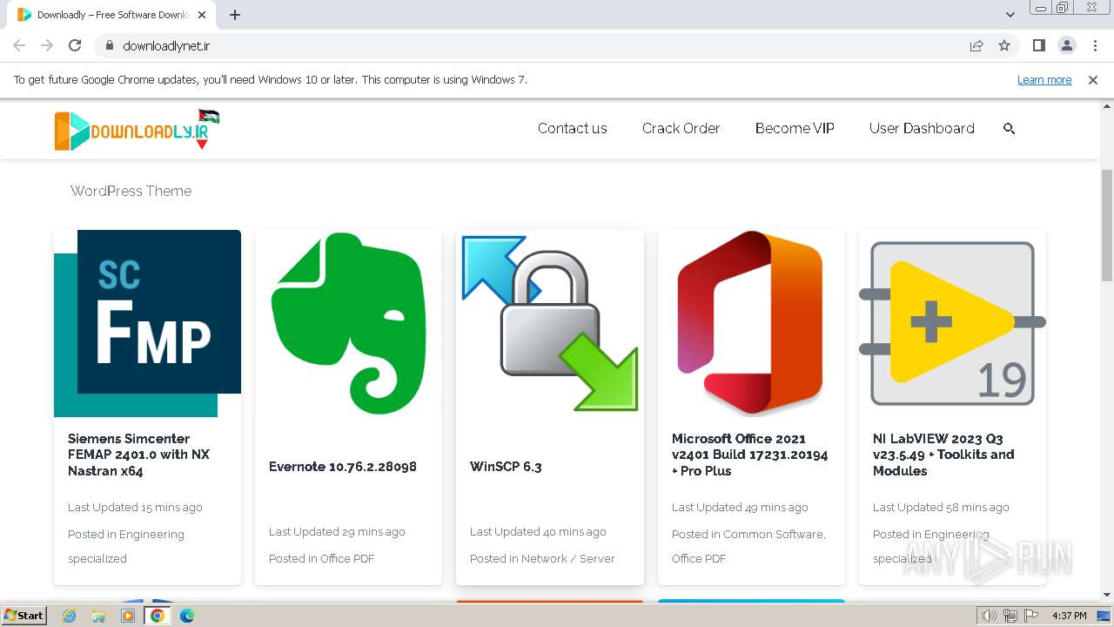
Task: Click the share page icon in the address bar
Action: (x=976, y=46)
